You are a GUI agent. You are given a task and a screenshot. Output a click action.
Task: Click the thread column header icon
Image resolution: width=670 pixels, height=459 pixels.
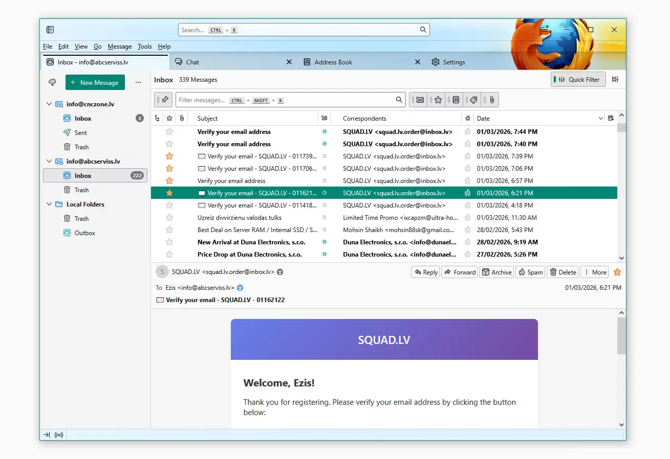[157, 118]
